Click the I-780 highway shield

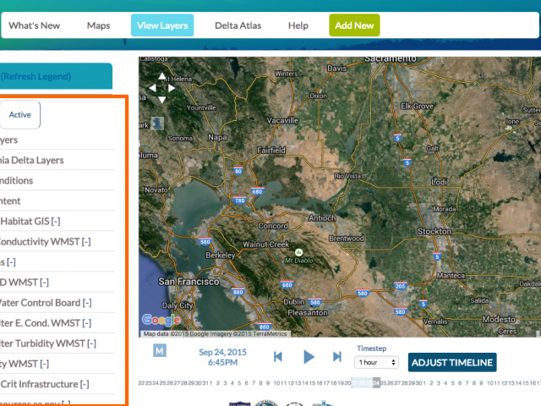(239, 200)
